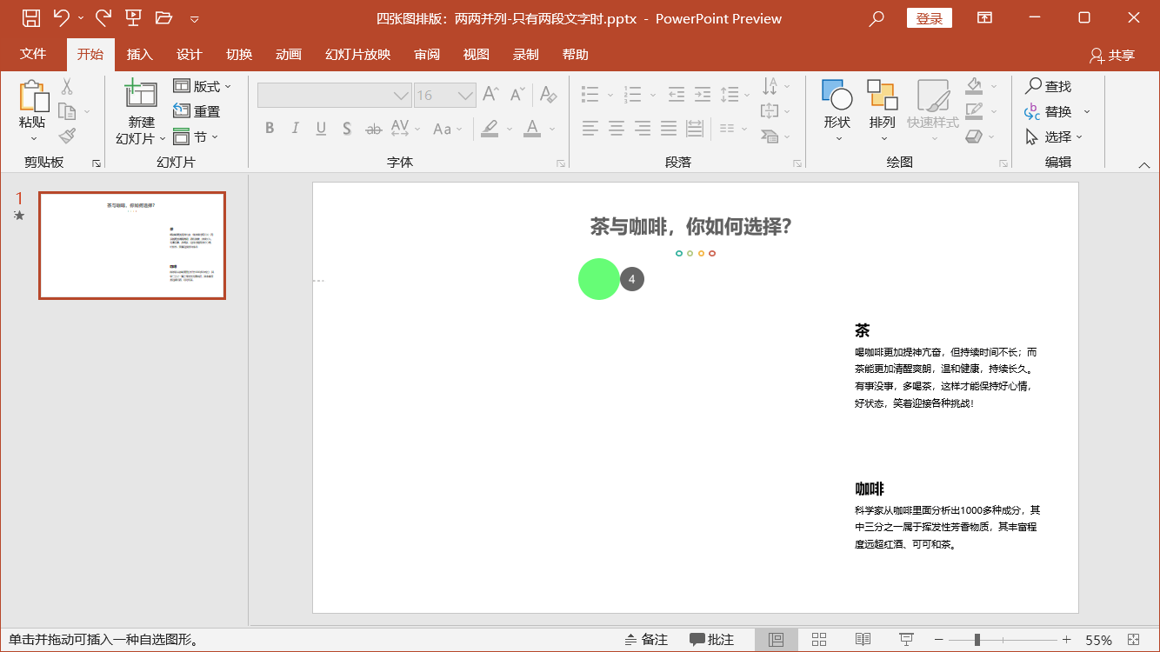
Task: Apply format painter brush
Action: tap(67, 136)
